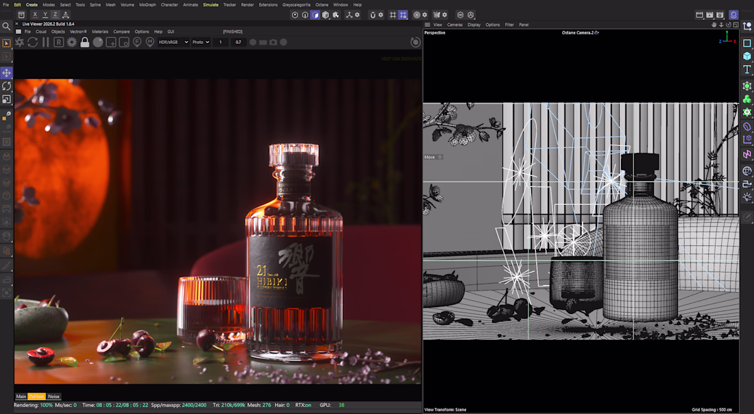Open the Octane menu
The width and height of the screenshot is (754, 414).
click(321, 5)
